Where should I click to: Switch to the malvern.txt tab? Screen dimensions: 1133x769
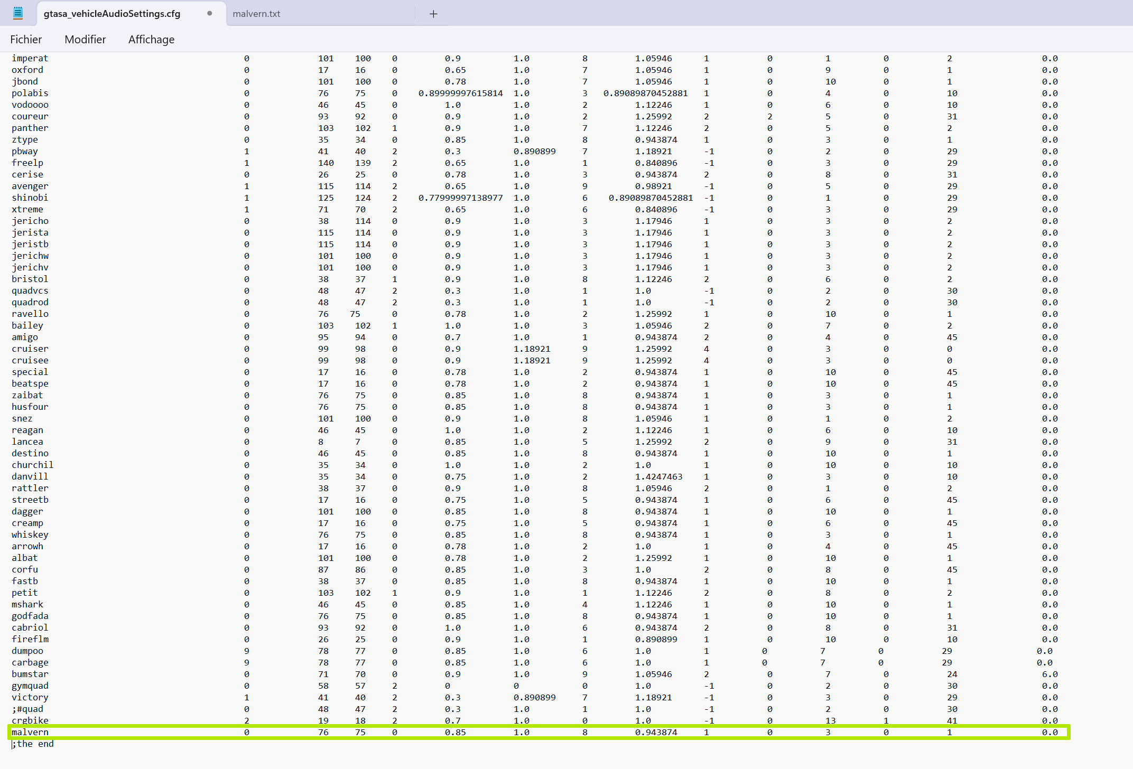click(x=257, y=14)
